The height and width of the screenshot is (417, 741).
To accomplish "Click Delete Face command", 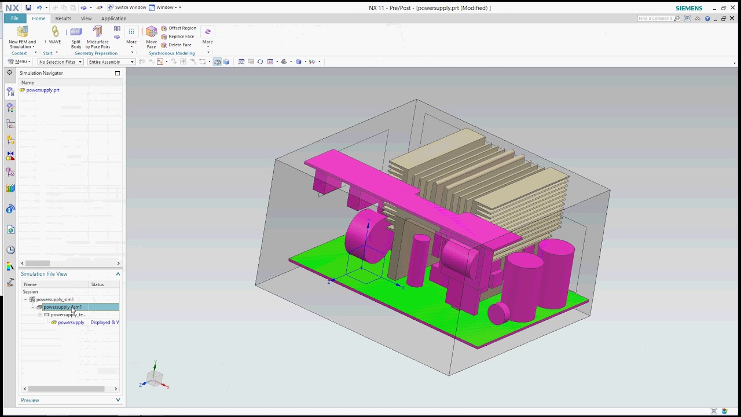I will [176, 45].
